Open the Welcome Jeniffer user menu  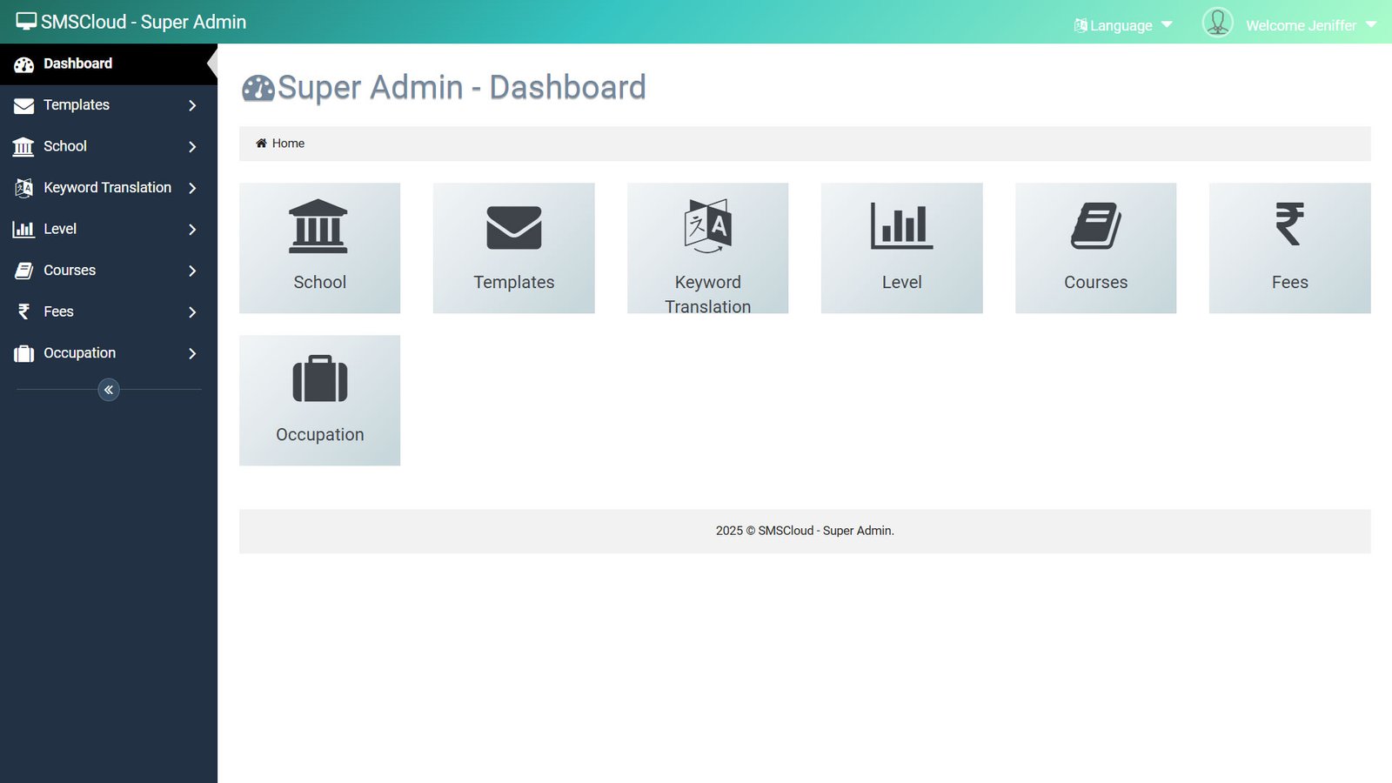(1311, 25)
